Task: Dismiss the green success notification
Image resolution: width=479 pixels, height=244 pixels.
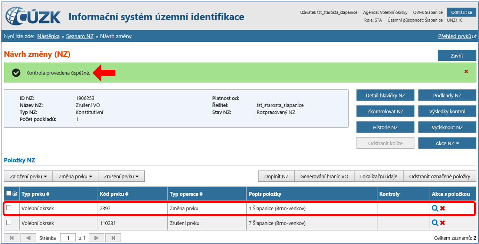Action: click(x=466, y=72)
